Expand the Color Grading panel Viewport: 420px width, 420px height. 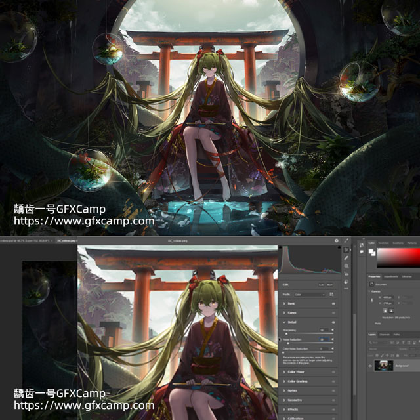pos(284,381)
